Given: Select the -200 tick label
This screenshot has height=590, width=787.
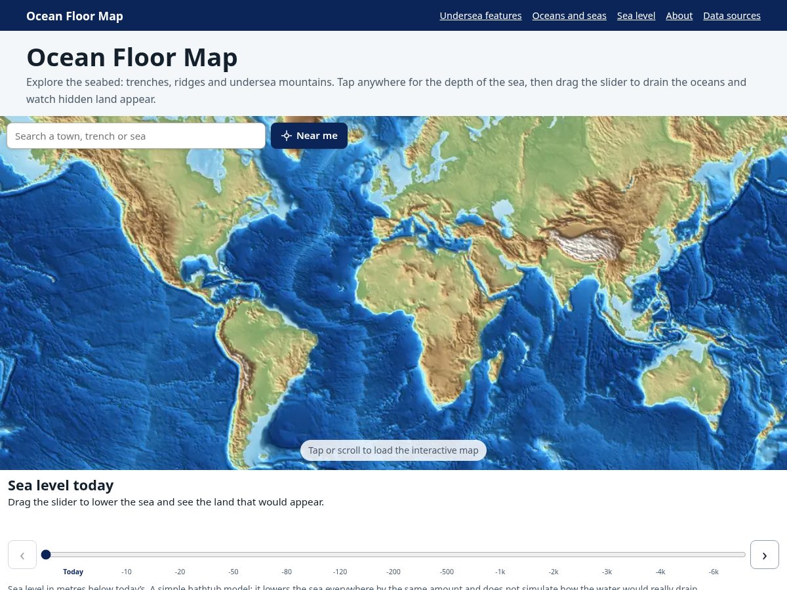Looking at the screenshot, I should [393, 572].
